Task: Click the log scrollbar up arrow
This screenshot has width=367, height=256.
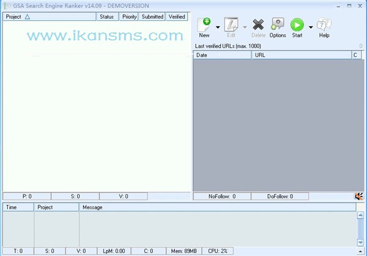Action: [360, 215]
